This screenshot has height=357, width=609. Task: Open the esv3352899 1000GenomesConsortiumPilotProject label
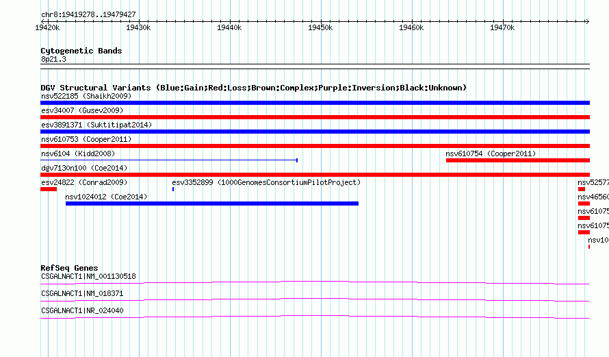tap(266, 182)
